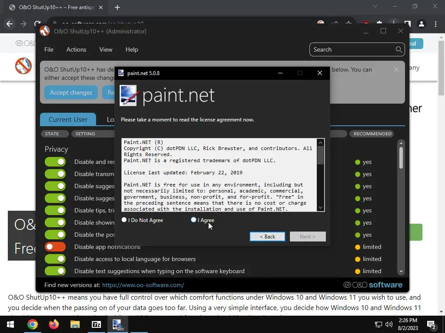Click the green 'yes' dot in first row
Viewport: 445px width, 333px height.
[x=358, y=162]
